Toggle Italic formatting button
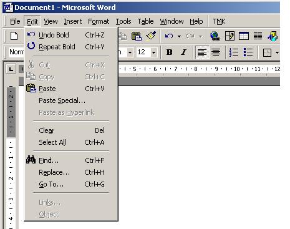 click(x=183, y=52)
